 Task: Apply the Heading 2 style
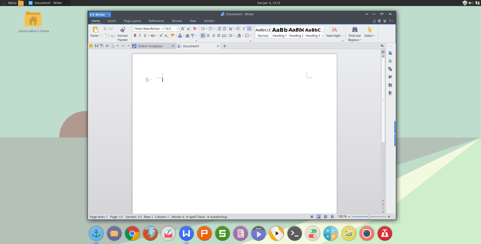click(x=296, y=32)
